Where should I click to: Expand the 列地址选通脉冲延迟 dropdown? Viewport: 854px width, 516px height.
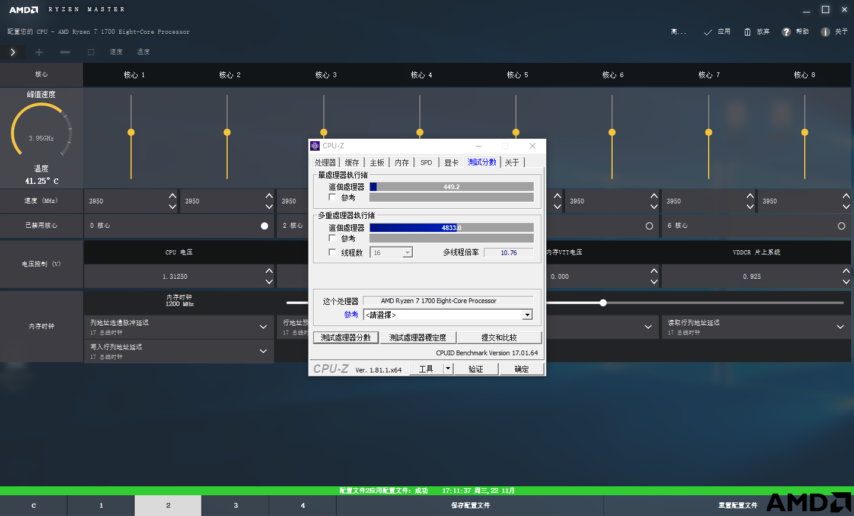(263, 327)
